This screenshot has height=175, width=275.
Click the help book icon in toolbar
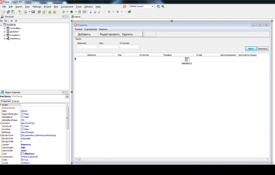coord(129,12)
